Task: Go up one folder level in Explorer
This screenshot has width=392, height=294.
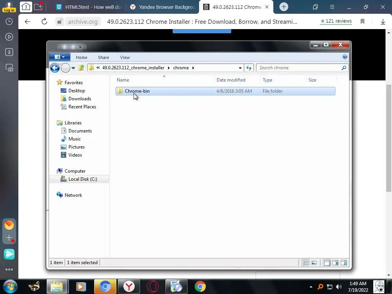Action: coord(81,68)
